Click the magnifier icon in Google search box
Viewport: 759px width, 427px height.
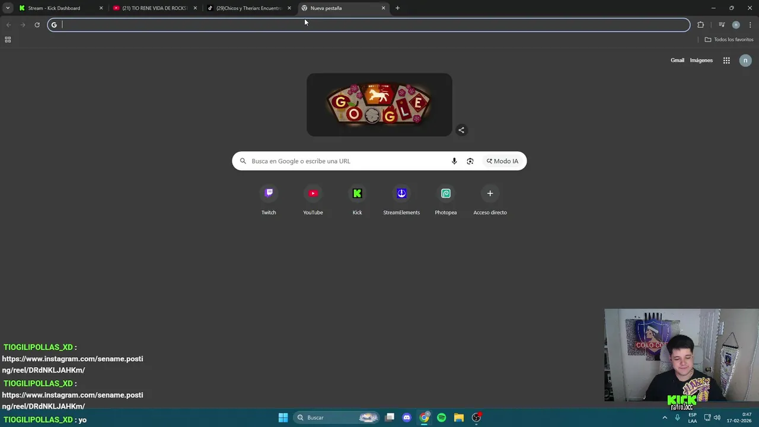(243, 161)
